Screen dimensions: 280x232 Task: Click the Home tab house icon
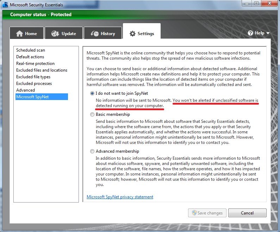click(x=19, y=33)
